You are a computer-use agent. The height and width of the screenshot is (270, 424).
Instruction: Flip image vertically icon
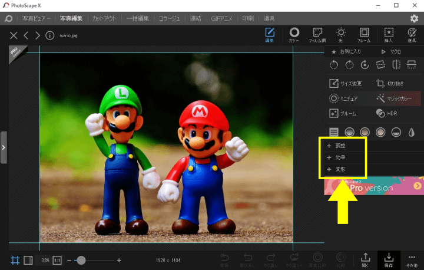pos(412,65)
